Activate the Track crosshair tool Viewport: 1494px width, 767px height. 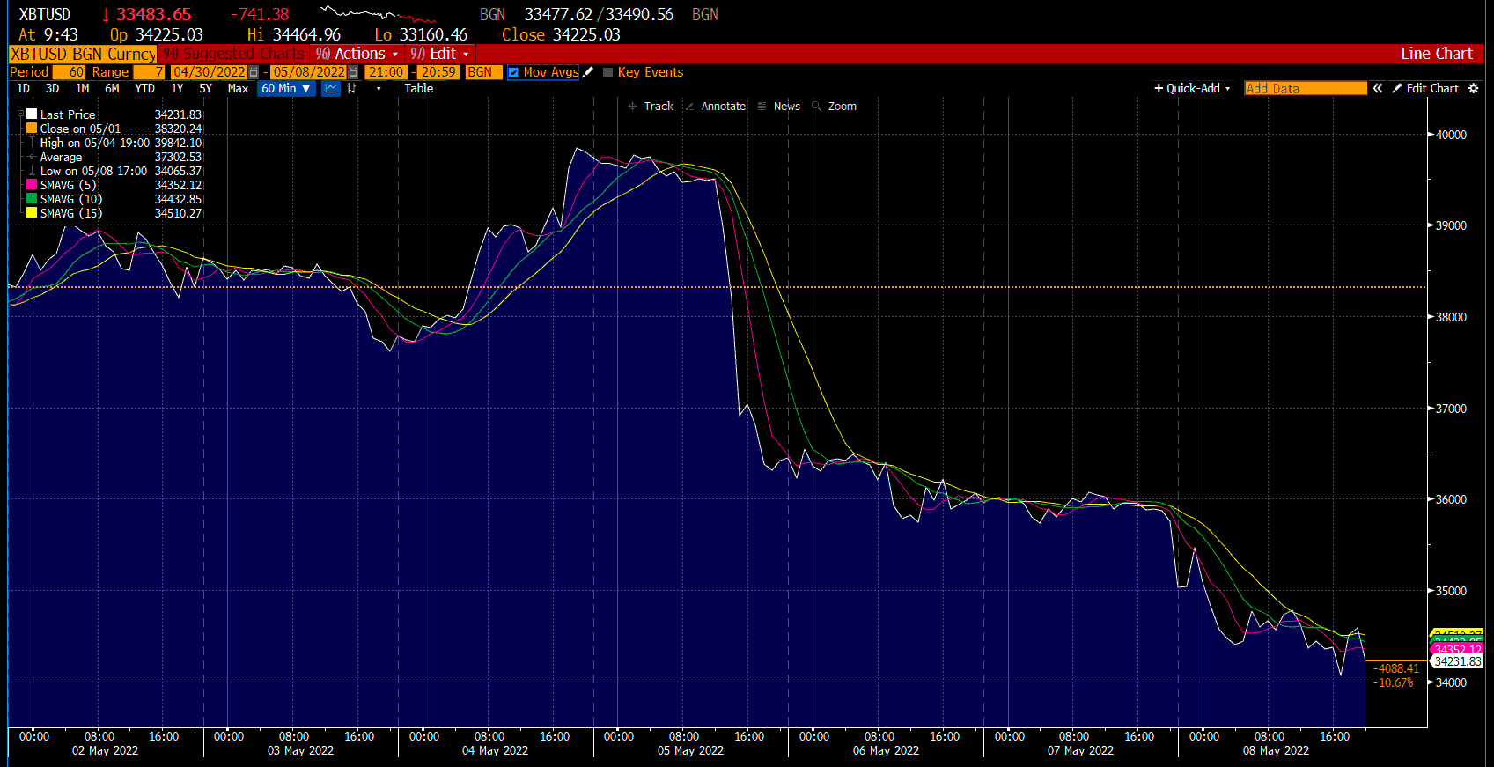(651, 107)
